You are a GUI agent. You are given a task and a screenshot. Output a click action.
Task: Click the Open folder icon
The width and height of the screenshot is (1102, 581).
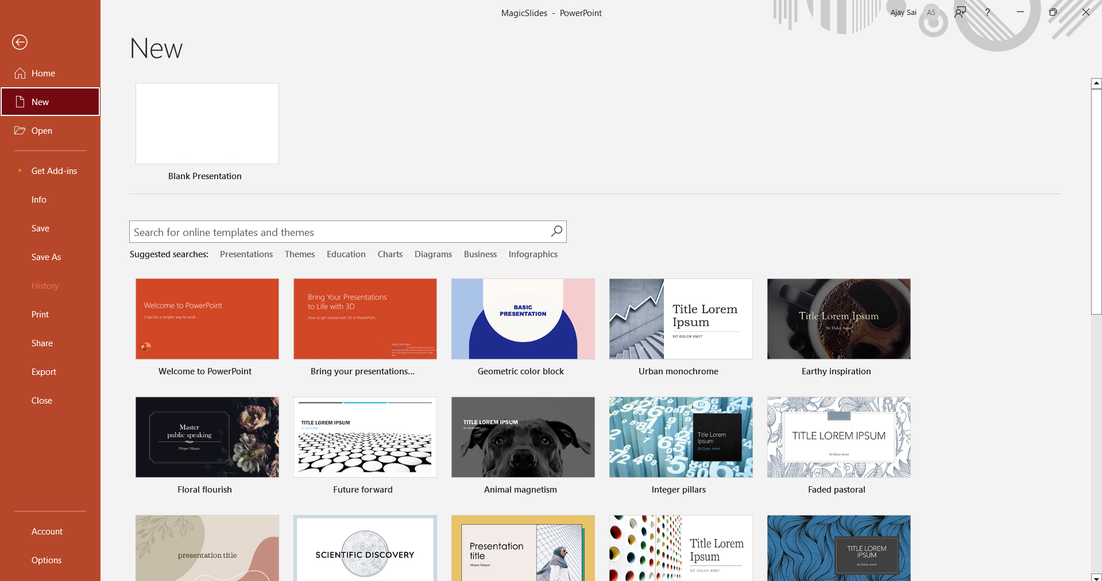20,130
